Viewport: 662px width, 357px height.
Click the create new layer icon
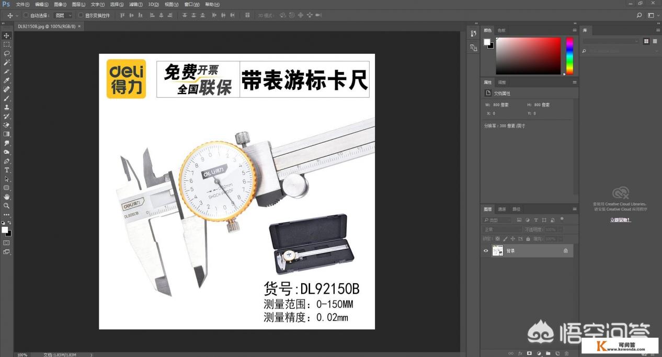(x=557, y=354)
